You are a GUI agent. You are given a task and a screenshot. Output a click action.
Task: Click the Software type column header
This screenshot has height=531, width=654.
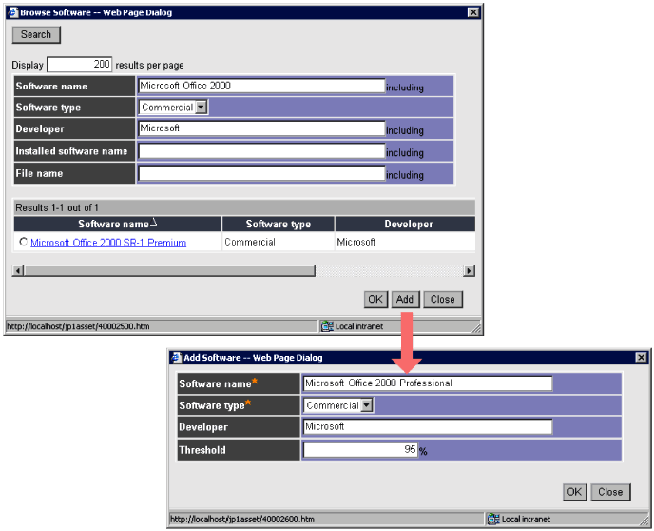click(x=279, y=224)
